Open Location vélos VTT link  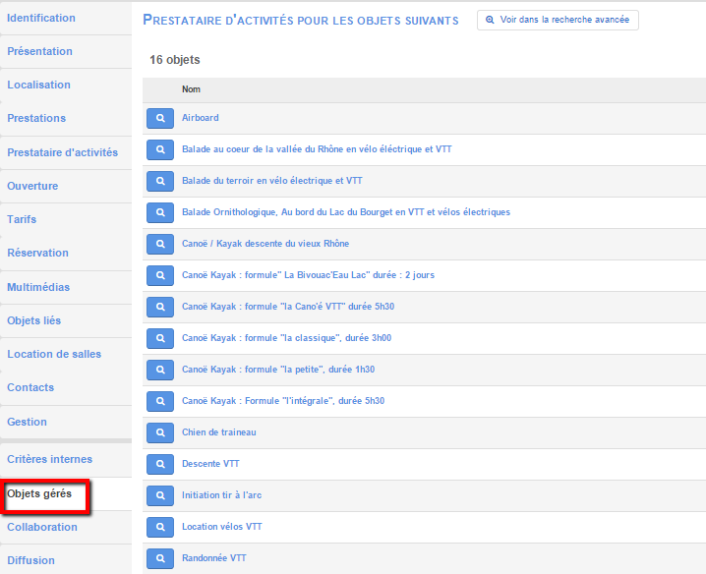coord(221,527)
